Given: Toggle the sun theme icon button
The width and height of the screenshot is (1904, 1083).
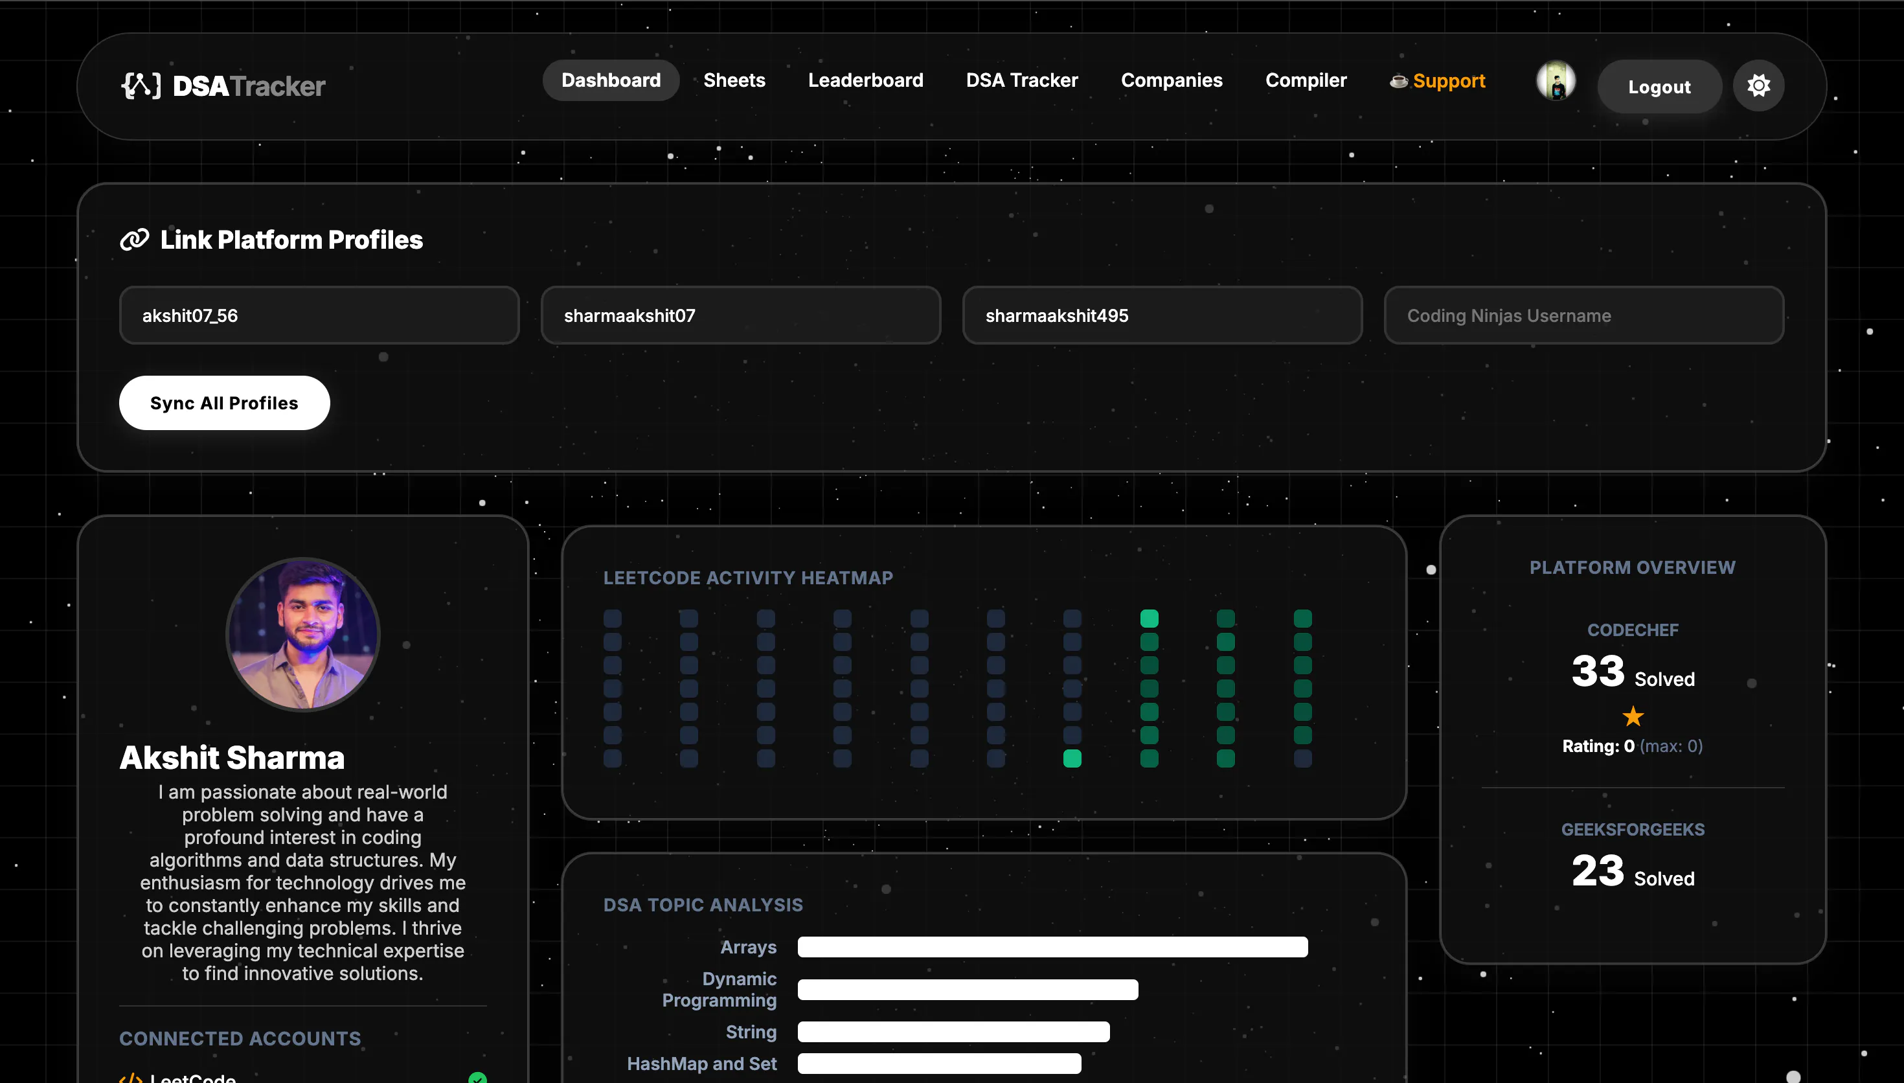Looking at the screenshot, I should point(1758,85).
